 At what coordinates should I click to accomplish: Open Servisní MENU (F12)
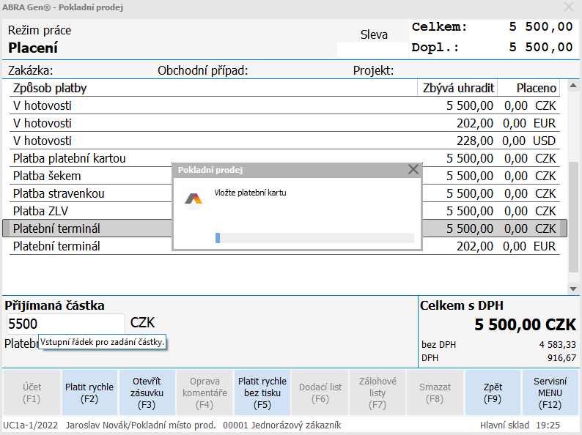[550, 393]
